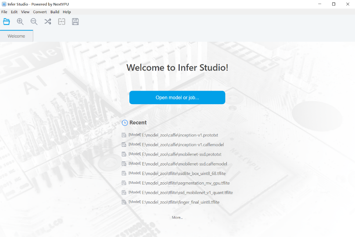
Task: Click the floppy disk save icon
Action: click(75, 22)
